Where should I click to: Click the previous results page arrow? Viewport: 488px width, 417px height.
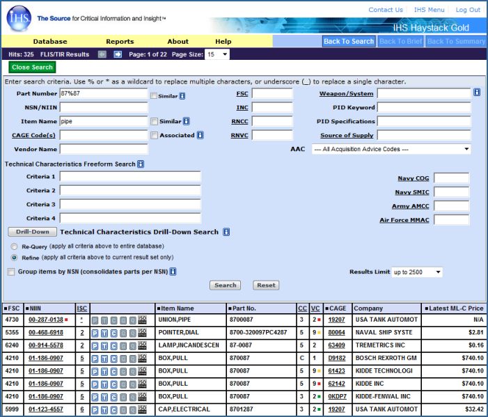(102, 54)
